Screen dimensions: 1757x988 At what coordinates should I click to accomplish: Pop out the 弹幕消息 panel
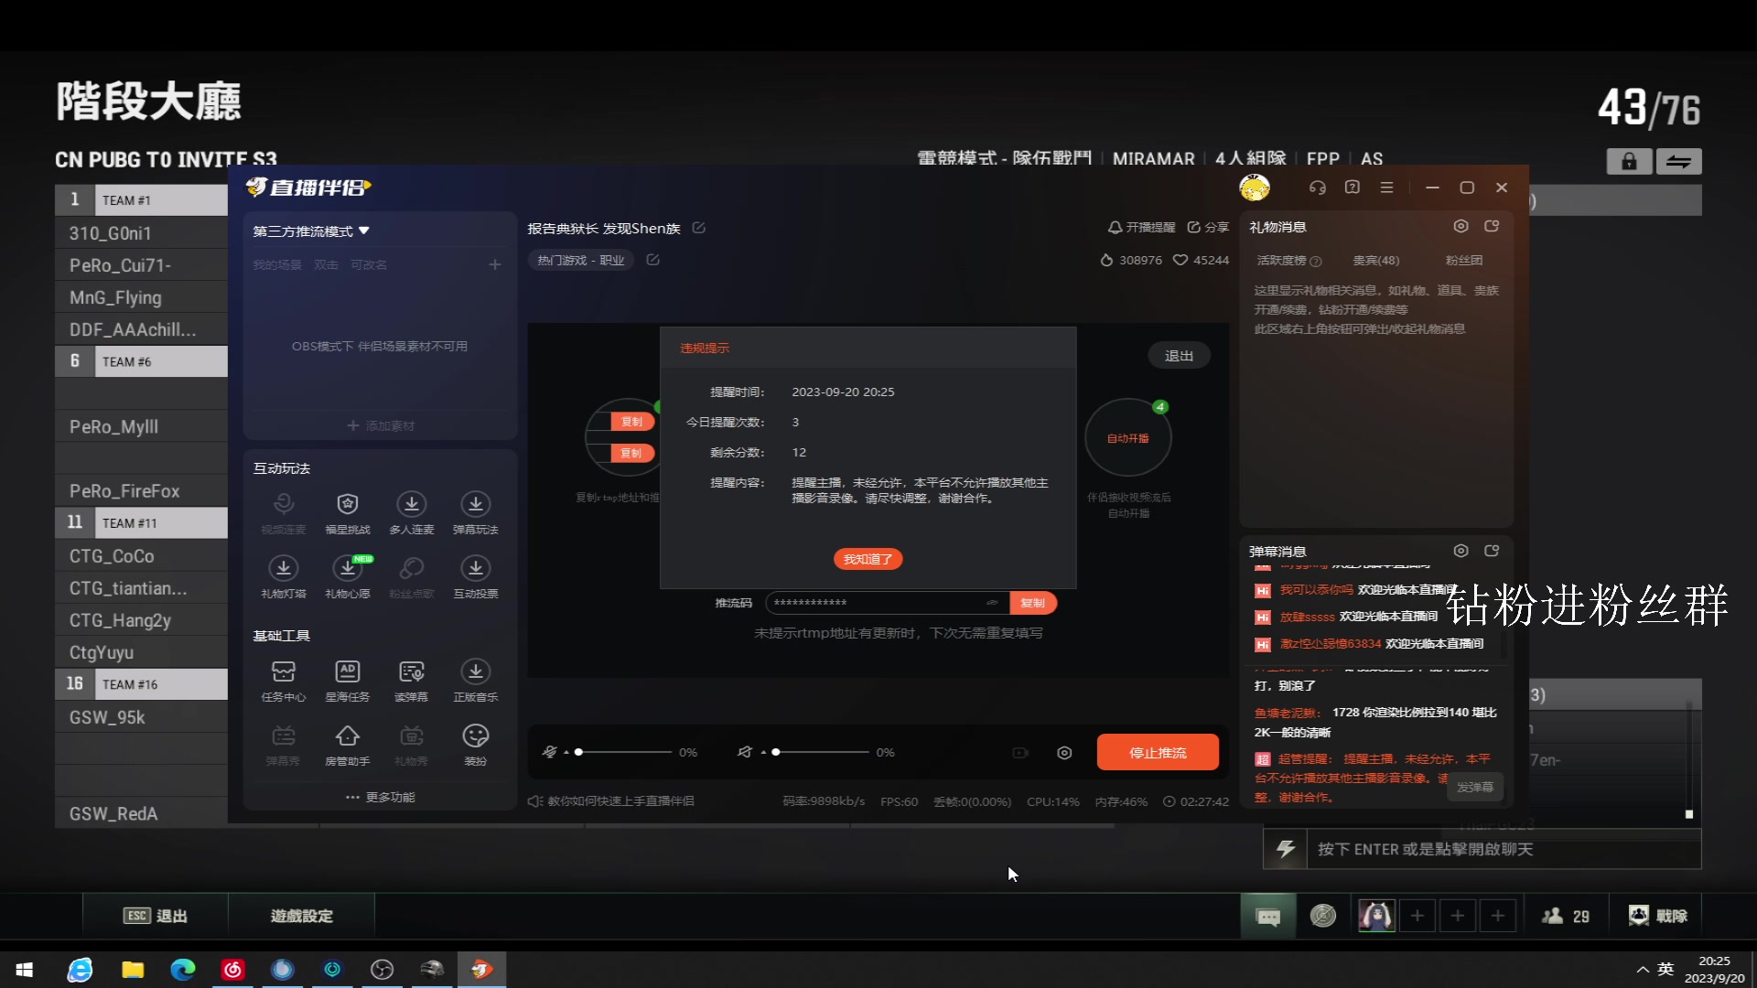click(1493, 551)
